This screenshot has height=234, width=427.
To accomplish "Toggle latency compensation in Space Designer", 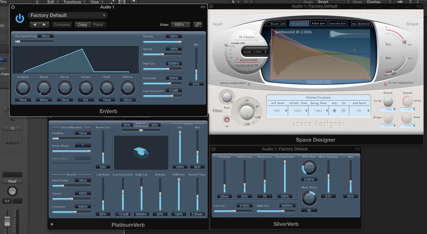I will coord(249,85).
